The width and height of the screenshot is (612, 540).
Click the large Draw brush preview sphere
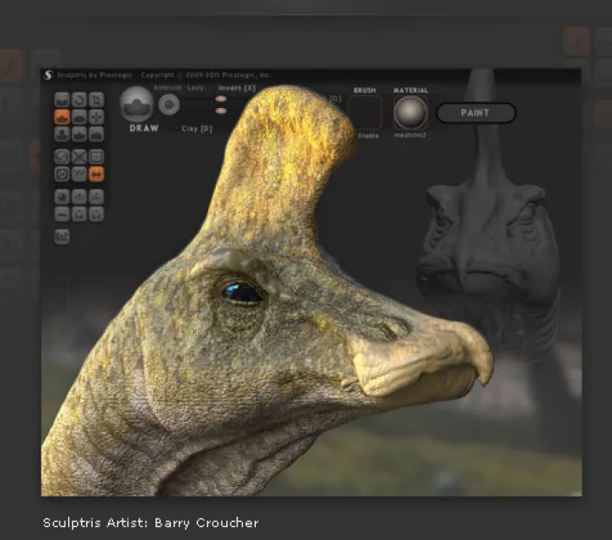click(136, 105)
